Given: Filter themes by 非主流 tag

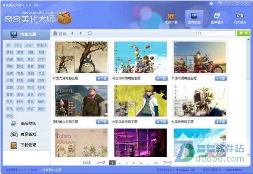Looking at the screenshot, I should coord(41,46).
